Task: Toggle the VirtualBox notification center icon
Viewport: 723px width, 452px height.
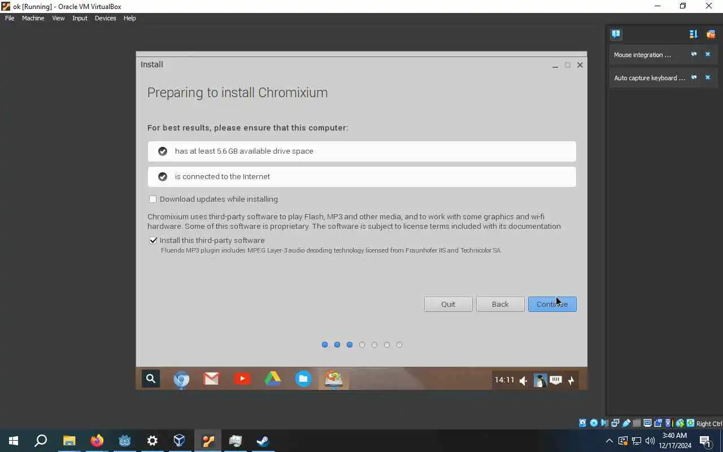Action: point(616,34)
